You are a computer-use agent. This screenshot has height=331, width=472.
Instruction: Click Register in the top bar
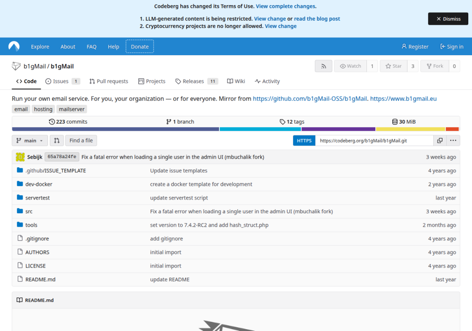pyautogui.click(x=415, y=46)
